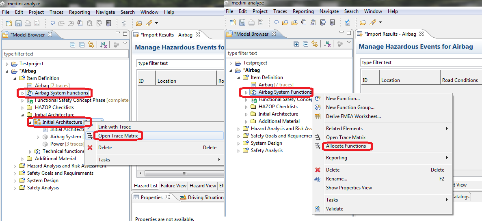Screen dimensions: 482x221
Task: Click the Derive FMEA Worksheet table icon
Action: click(x=318, y=116)
